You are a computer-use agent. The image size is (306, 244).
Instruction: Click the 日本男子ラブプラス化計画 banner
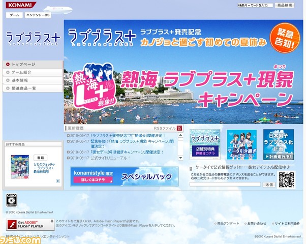click(x=279, y=144)
